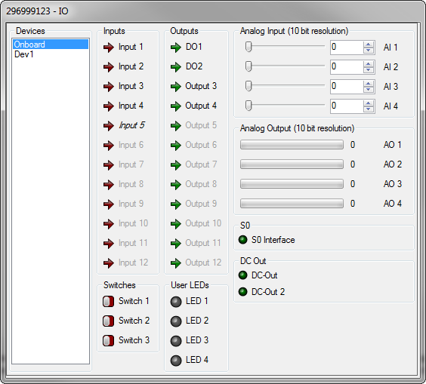426x384 pixels.
Task: Focus the AI 4 value field
Action: pos(347,106)
